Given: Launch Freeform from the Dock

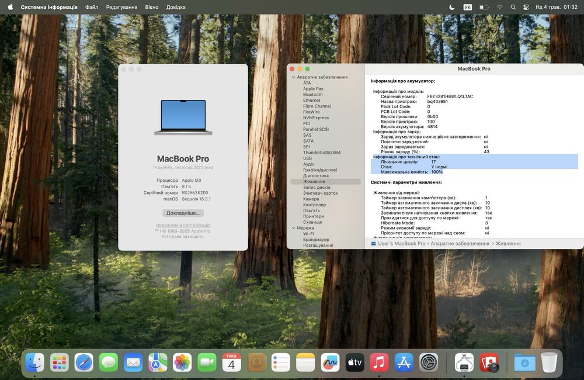Looking at the screenshot, I should (x=330, y=362).
